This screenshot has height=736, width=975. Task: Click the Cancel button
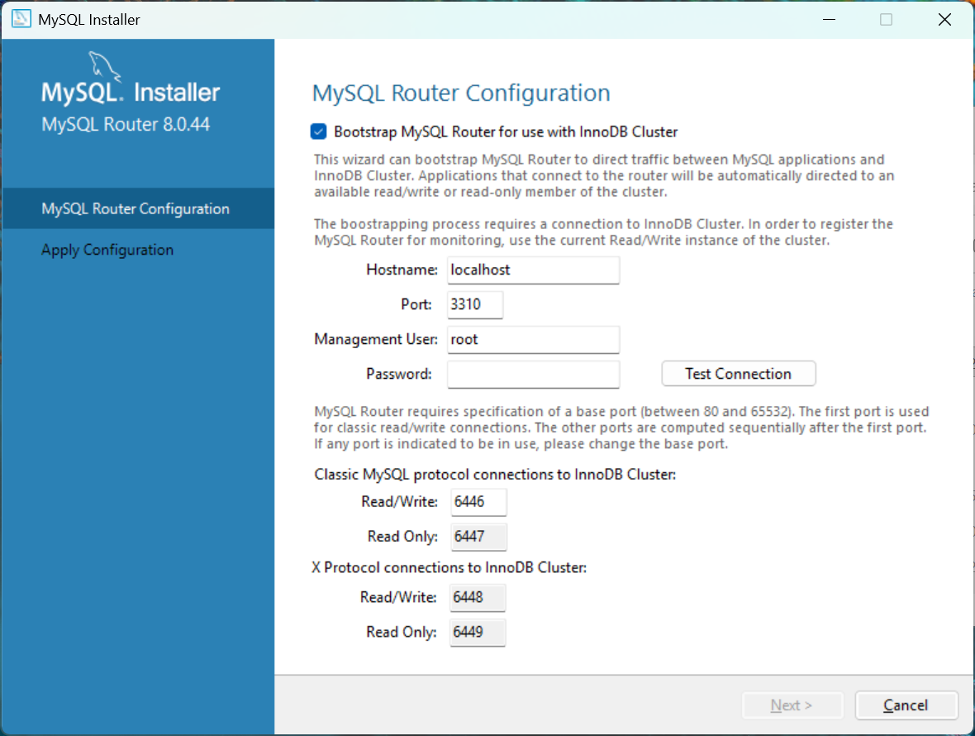point(906,705)
